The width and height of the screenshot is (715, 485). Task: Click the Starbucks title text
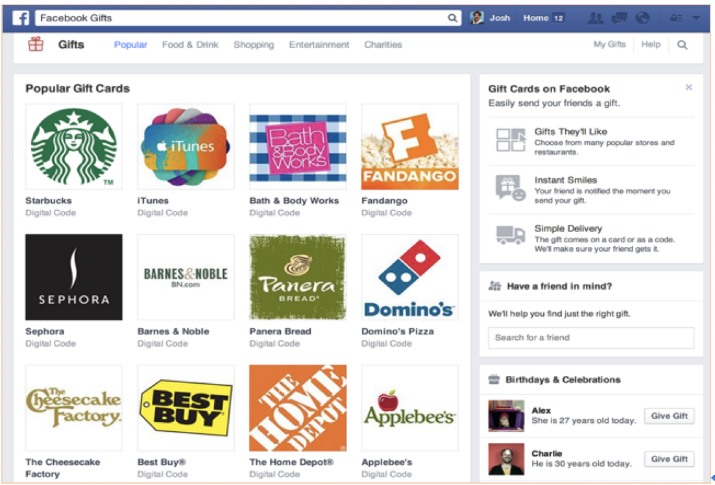point(48,200)
